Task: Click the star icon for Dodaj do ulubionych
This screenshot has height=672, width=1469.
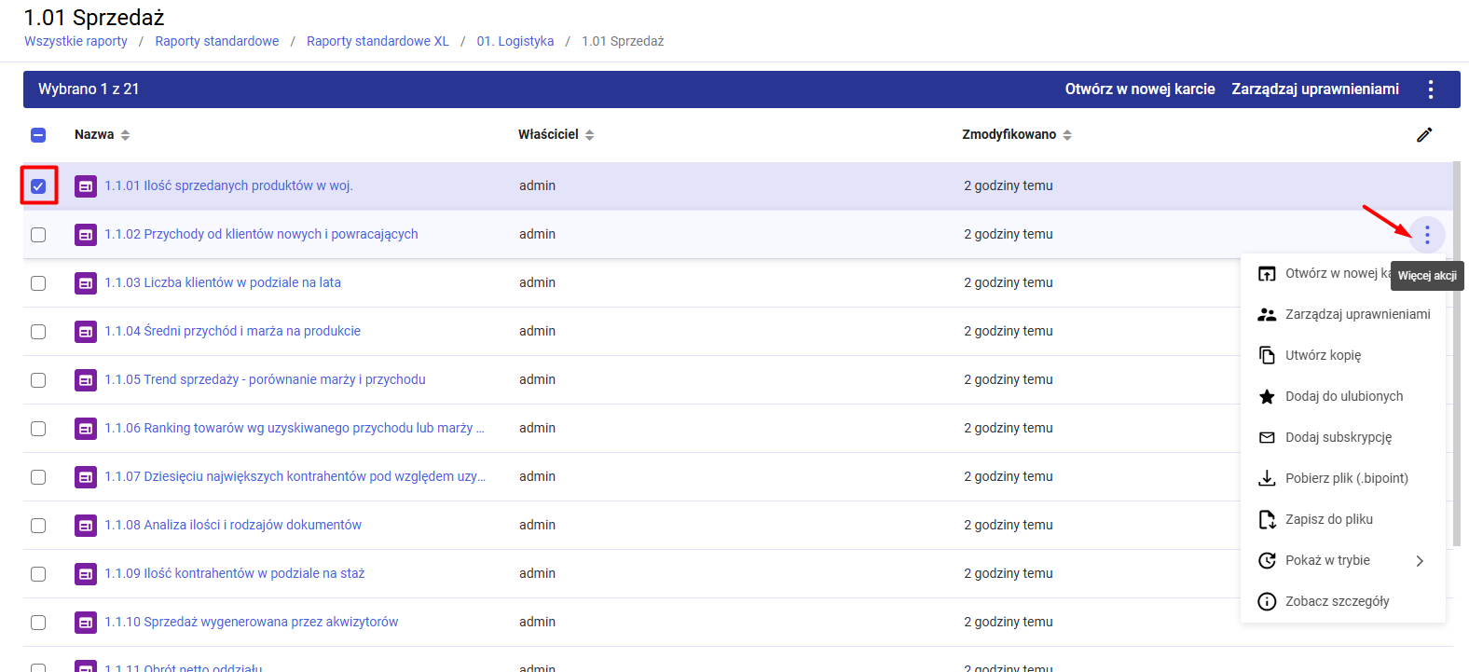Action: (x=1267, y=397)
